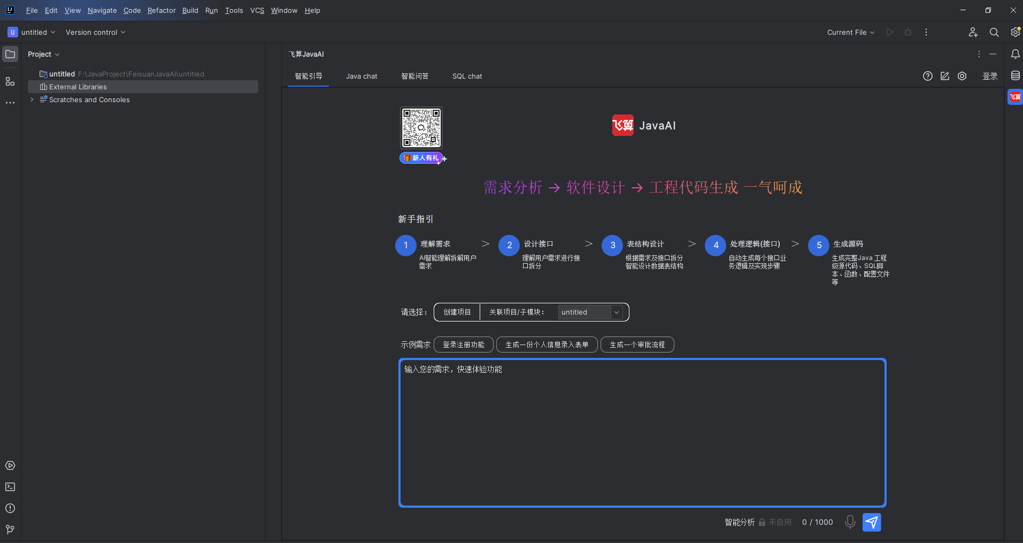Viewport: 1023px width, 543px height.
Task: Switch to the Java chat tab
Action: 361,76
